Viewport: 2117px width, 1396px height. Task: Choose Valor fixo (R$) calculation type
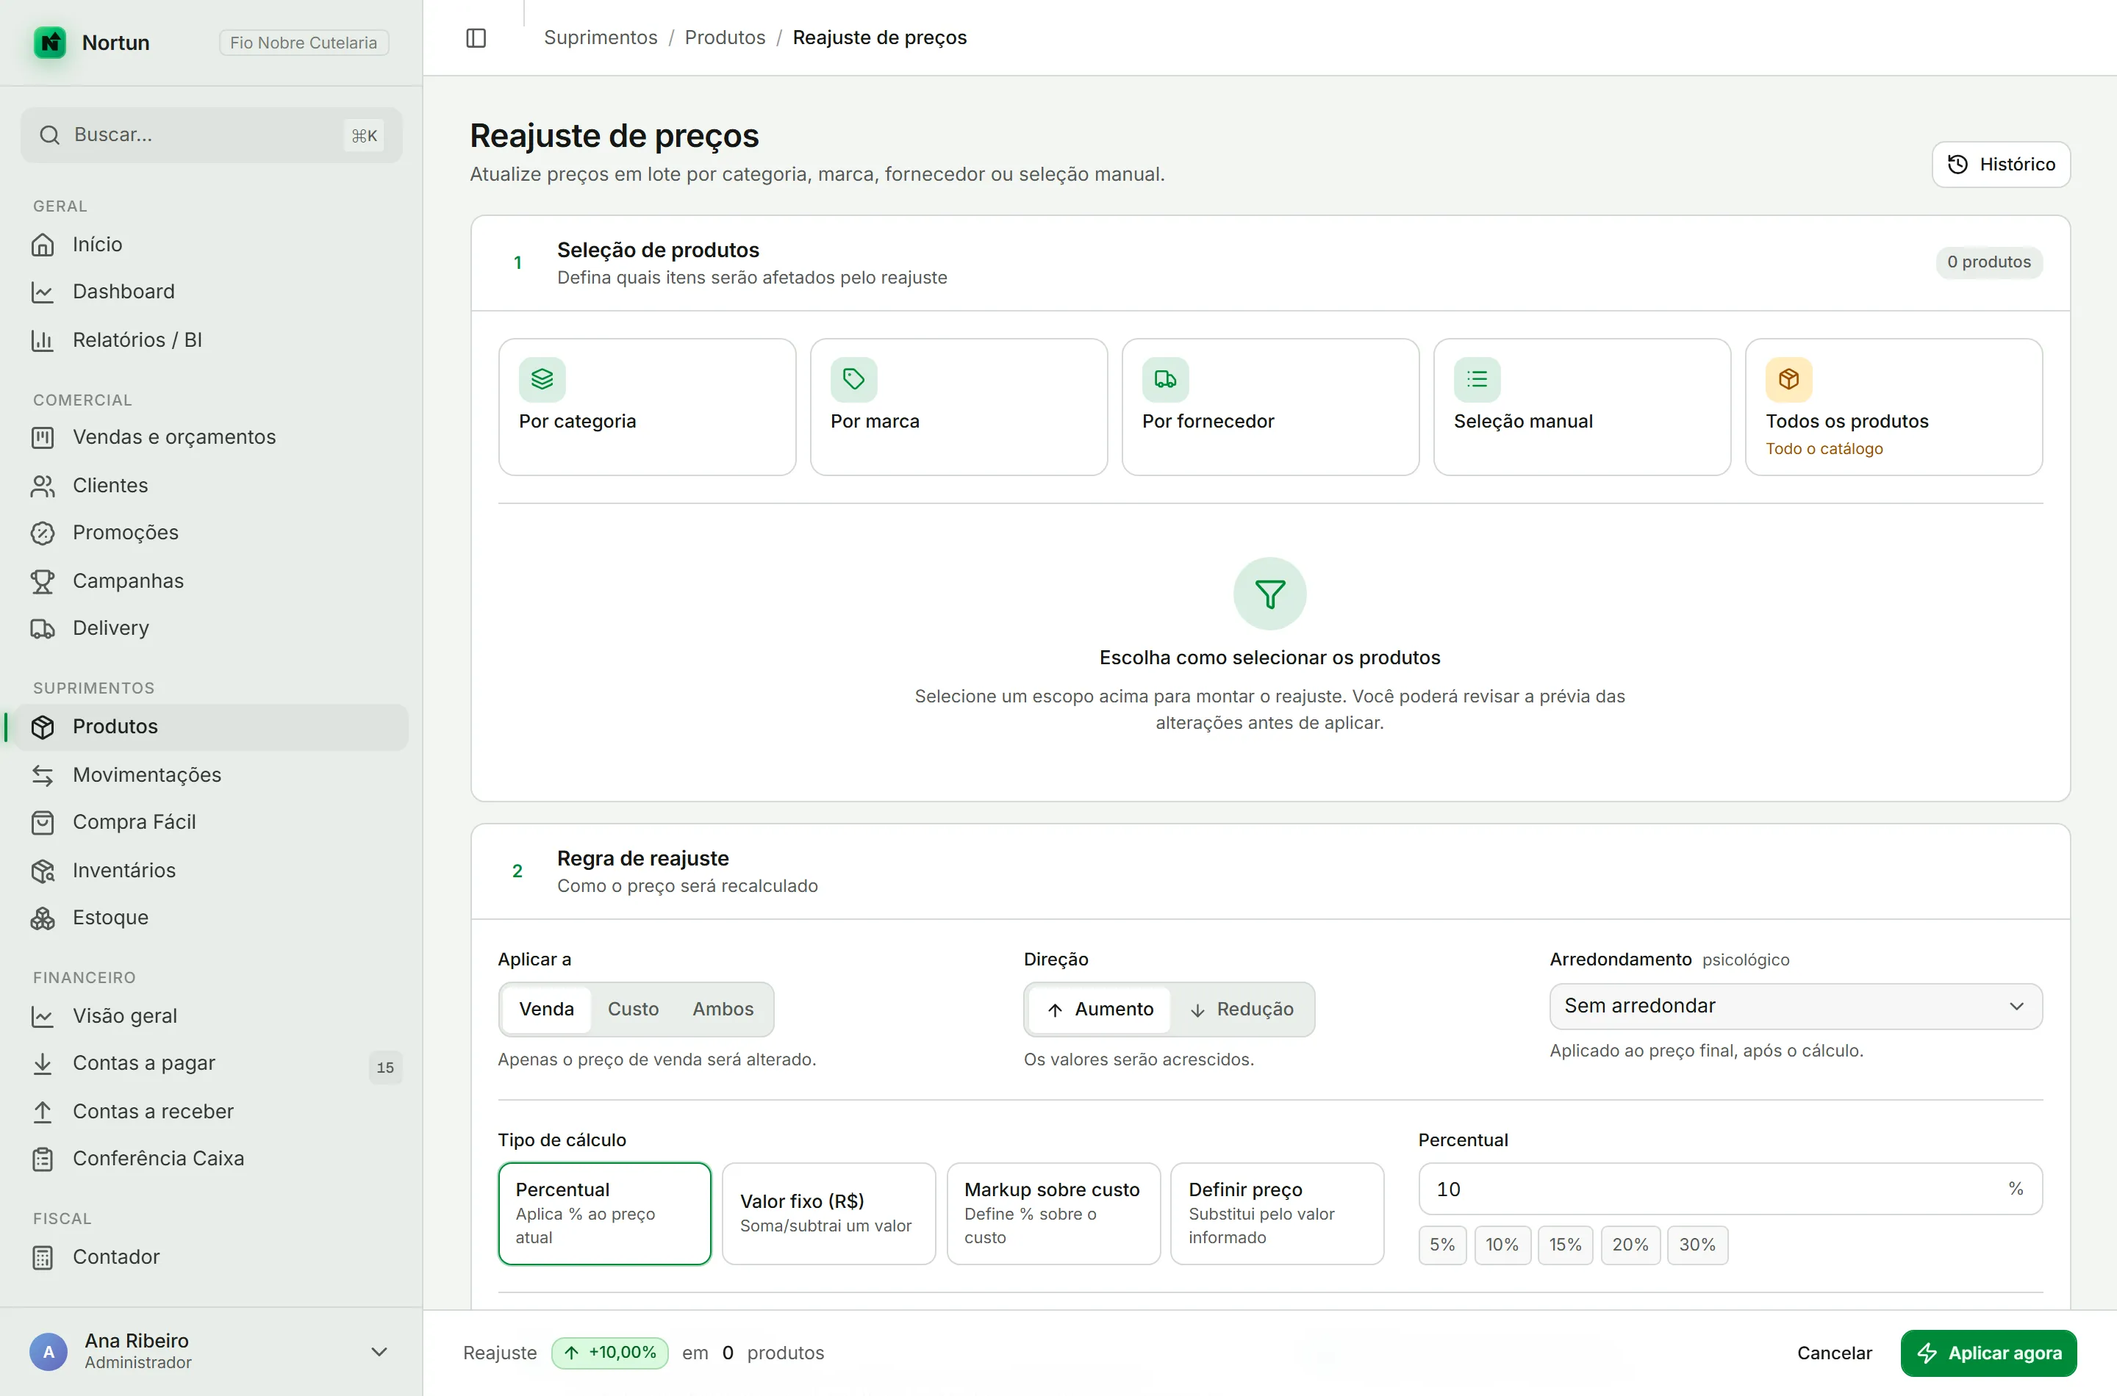[829, 1212]
